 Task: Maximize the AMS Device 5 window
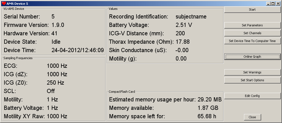coord(273,4)
